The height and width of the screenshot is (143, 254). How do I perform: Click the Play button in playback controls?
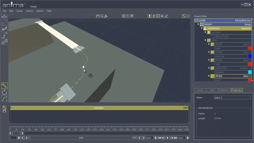[167, 138]
